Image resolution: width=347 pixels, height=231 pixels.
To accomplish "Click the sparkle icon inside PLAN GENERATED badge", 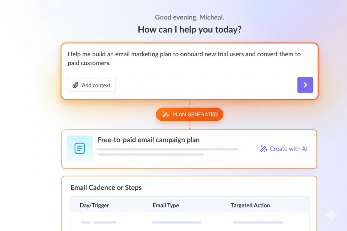I will [165, 114].
